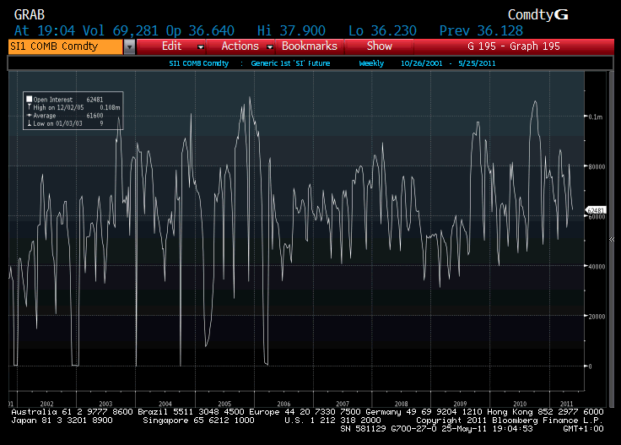
Task: Click the 2009 marker on the time axis
Action: point(461,404)
